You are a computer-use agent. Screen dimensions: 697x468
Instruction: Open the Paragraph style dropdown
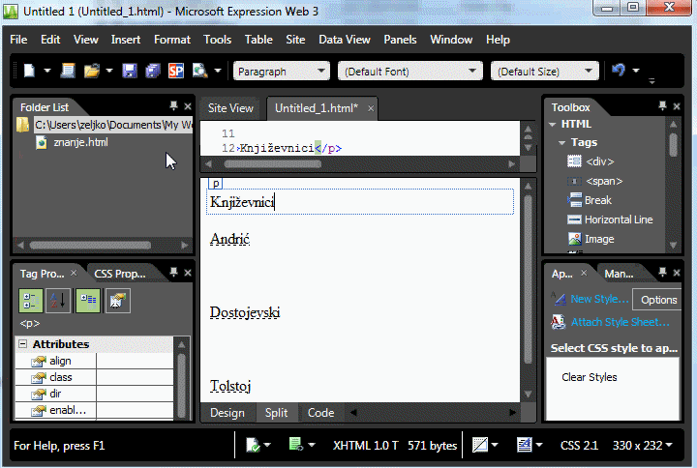tap(281, 71)
